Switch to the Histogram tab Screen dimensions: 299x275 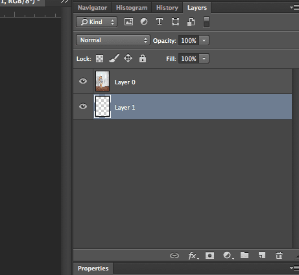132,8
